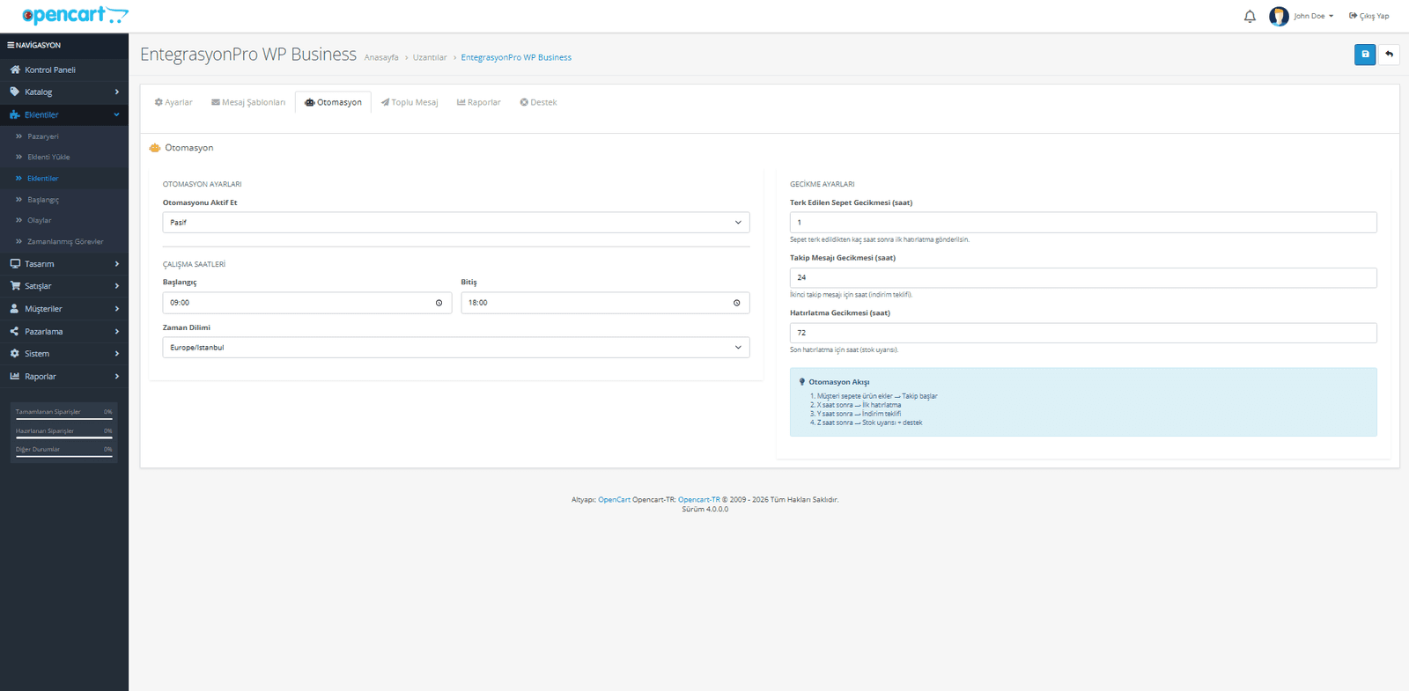Click the Pazarlama share icon
This screenshot has width=1409, height=691.
point(14,332)
